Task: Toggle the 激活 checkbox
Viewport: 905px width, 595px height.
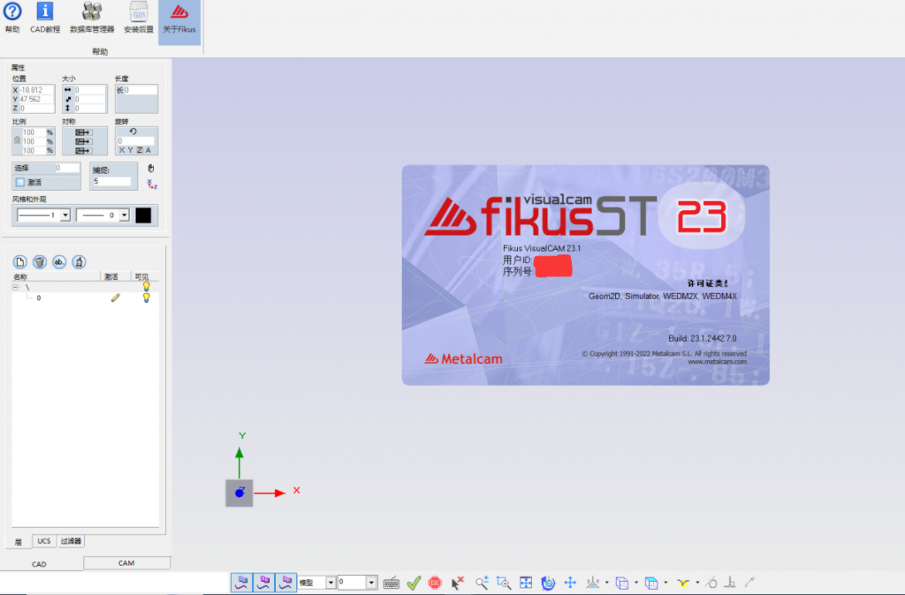Action: (20, 182)
